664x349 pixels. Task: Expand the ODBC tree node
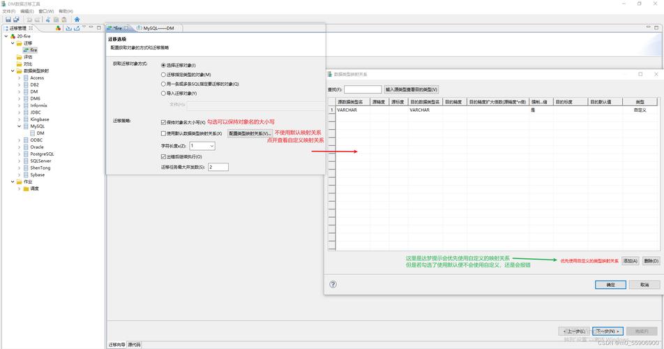coord(19,140)
